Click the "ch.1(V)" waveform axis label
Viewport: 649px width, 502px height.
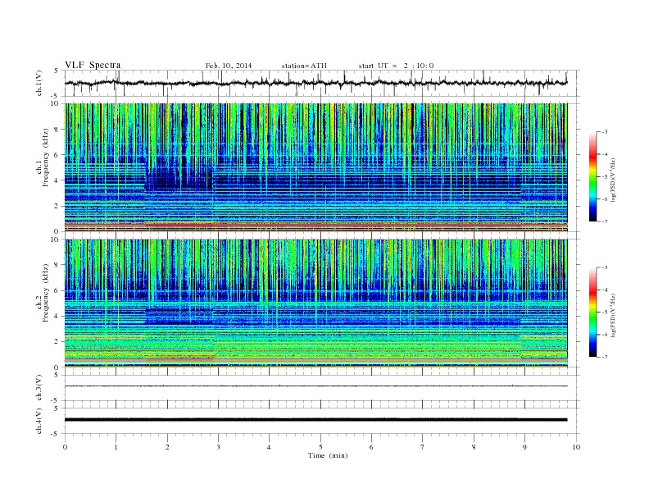[x=39, y=83]
